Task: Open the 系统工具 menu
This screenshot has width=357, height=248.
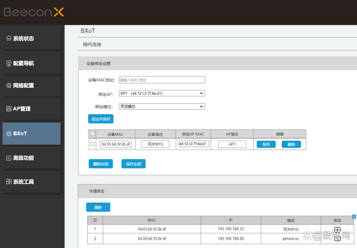Action: [x=32, y=182]
